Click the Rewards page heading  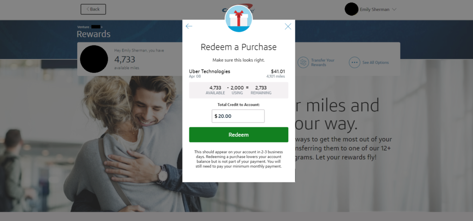pyautogui.click(x=93, y=34)
